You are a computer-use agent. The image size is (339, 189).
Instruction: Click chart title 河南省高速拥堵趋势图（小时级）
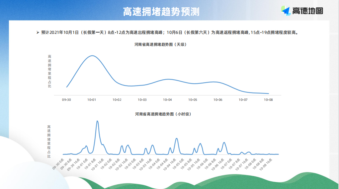pos(163,114)
